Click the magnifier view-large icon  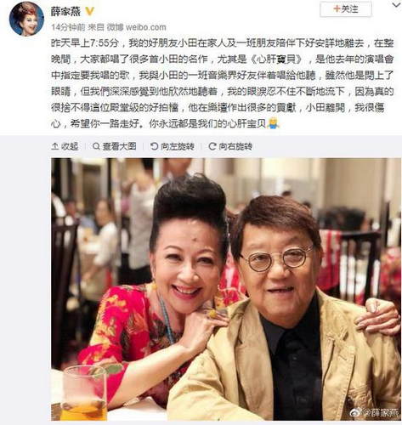click(x=96, y=146)
